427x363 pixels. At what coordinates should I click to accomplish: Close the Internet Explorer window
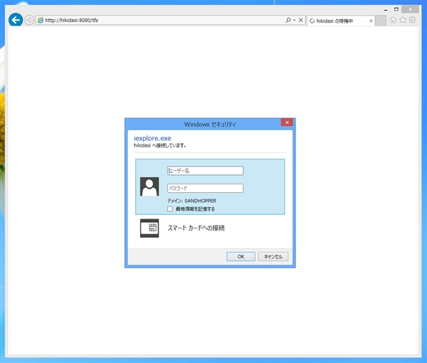point(410,9)
